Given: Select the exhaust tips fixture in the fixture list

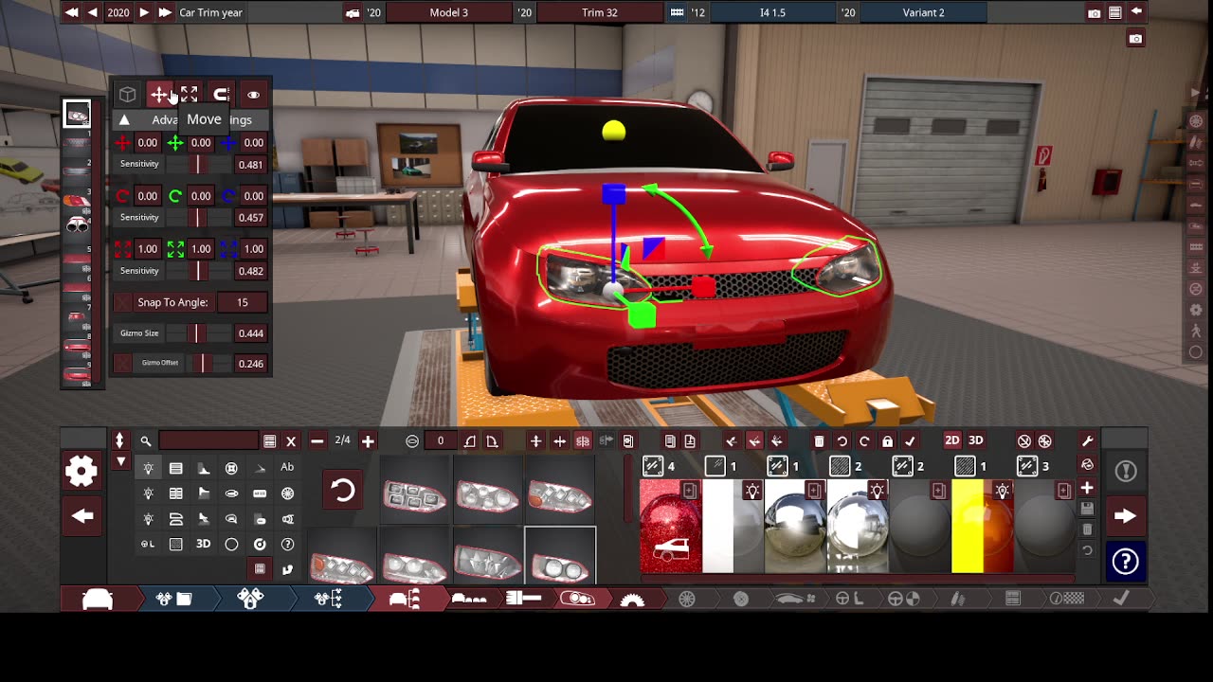Looking at the screenshot, I should [x=78, y=225].
